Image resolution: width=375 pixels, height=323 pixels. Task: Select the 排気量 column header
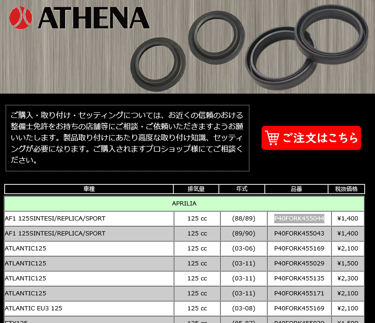coord(197,189)
